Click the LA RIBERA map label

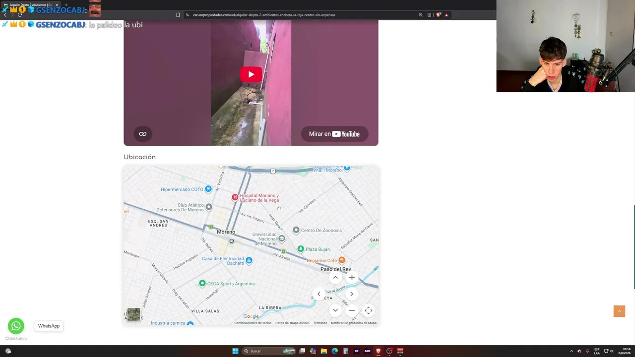(270, 307)
